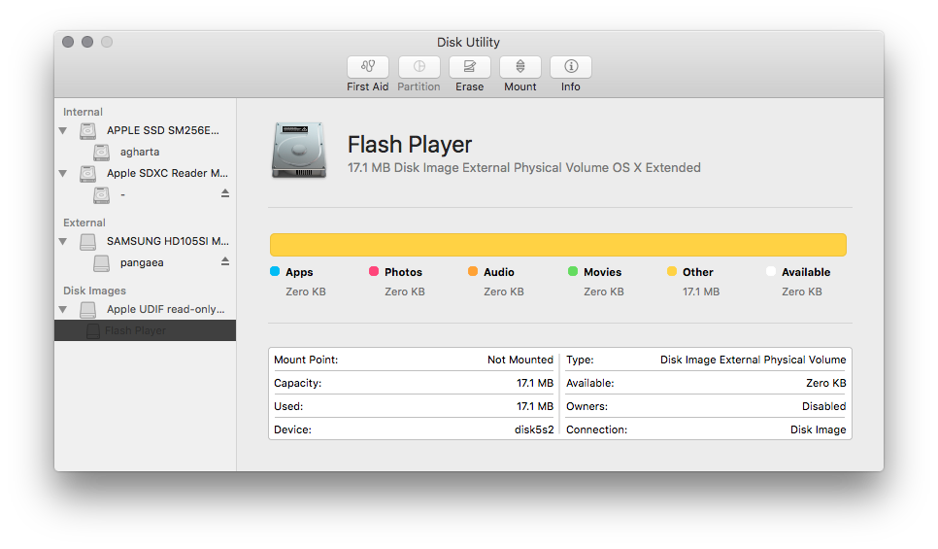Click the orange Audio legend dot
Screen dimensions: 938x549
pyautogui.click(x=473, y=271)
